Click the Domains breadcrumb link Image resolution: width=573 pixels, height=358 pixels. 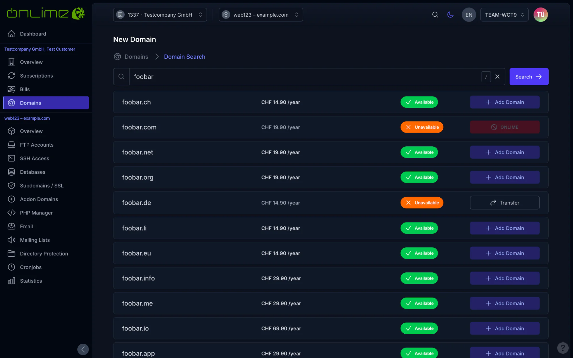(x=136, y=57)
